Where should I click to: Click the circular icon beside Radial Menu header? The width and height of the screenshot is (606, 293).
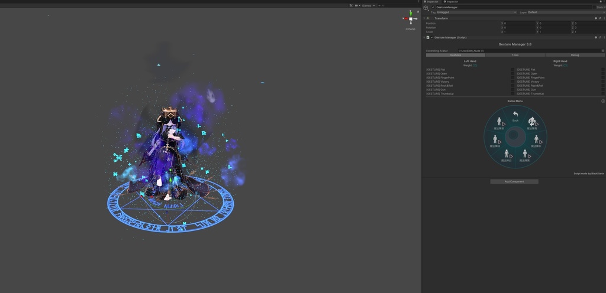pyautogui.click(x=603, y=101)
